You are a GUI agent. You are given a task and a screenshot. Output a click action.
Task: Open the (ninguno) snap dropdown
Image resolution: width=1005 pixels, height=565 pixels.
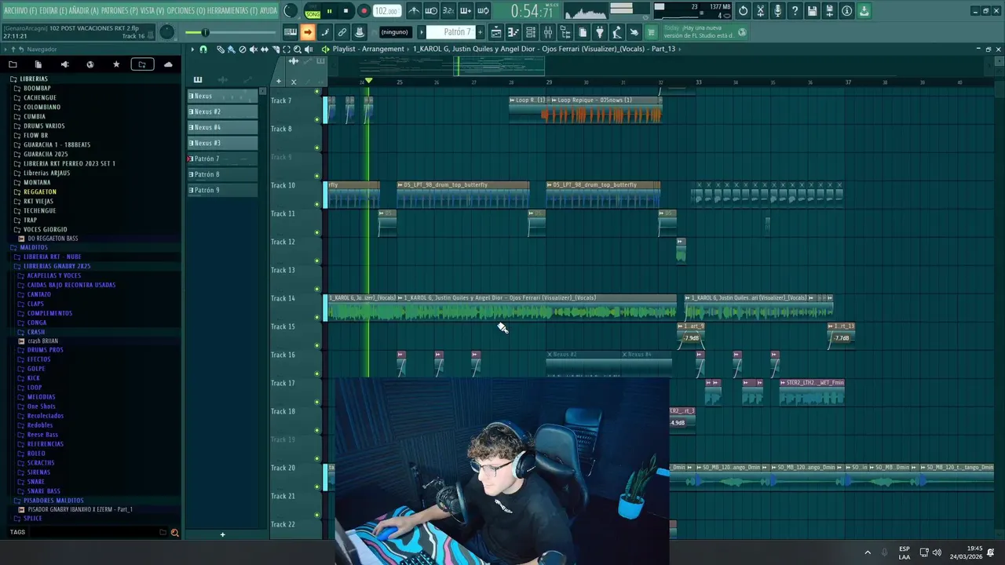(x=395, y=32)
